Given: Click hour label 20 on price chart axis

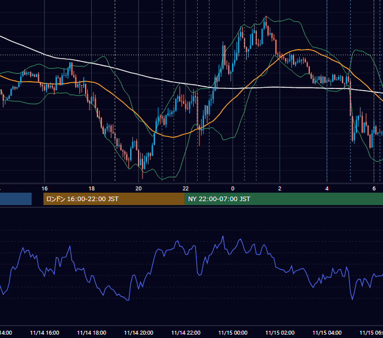Looking at the screenshot, I should 139,189.
